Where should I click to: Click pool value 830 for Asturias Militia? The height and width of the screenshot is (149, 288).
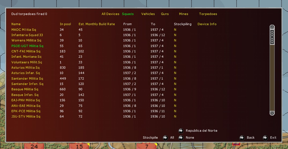click(63, 68)
